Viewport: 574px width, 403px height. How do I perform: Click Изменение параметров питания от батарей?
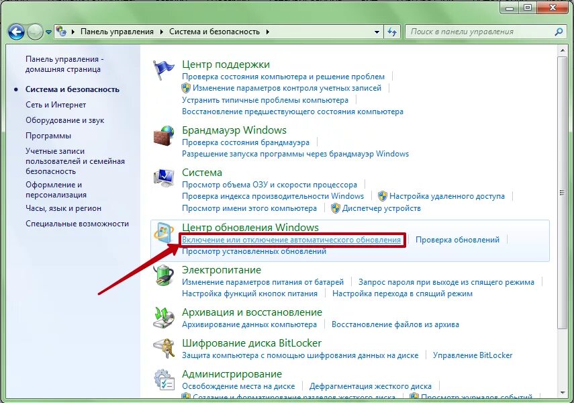(263, 282)
